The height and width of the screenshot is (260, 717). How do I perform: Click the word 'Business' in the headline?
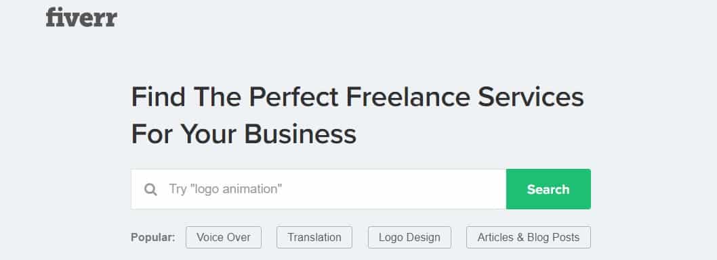click(300, 134)
